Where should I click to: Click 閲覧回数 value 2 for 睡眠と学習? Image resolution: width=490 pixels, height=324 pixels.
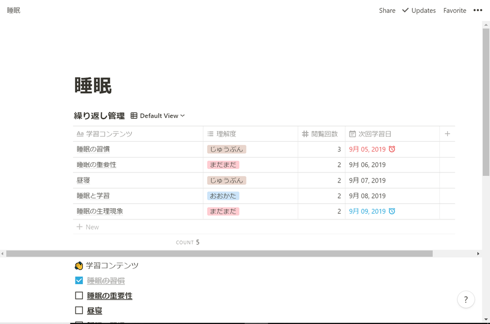[339, 196]
